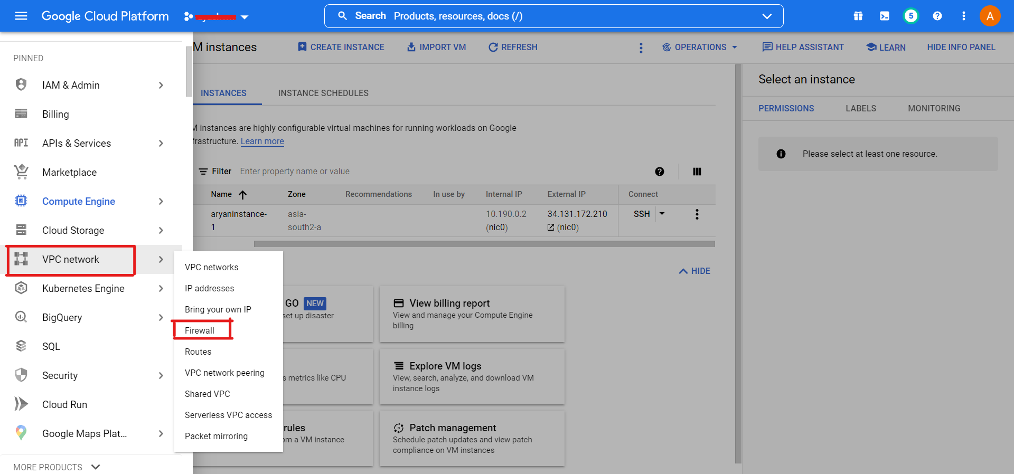Open the hamburger navigation menu
Screen dimensions: 1014x474
21,16
